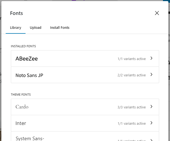Open the Inter theme font
This screenshot has width=170, height=141.
click(85, 123)
